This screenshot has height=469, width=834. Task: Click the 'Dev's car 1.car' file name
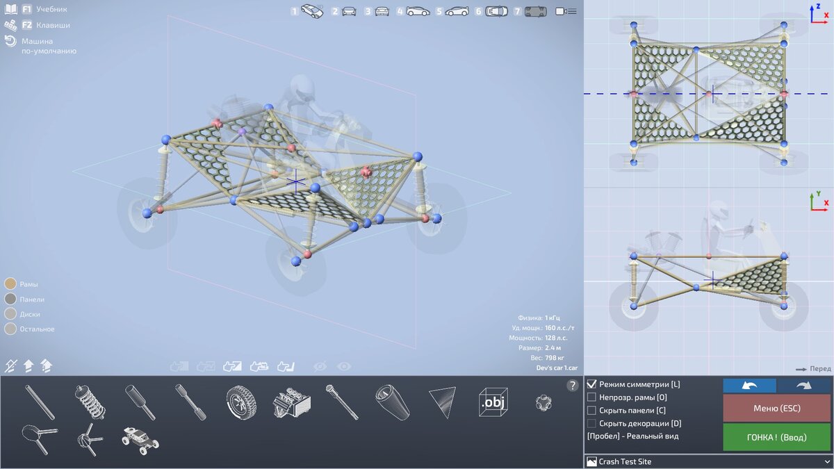pyautogui.click(x=556, y=368)
